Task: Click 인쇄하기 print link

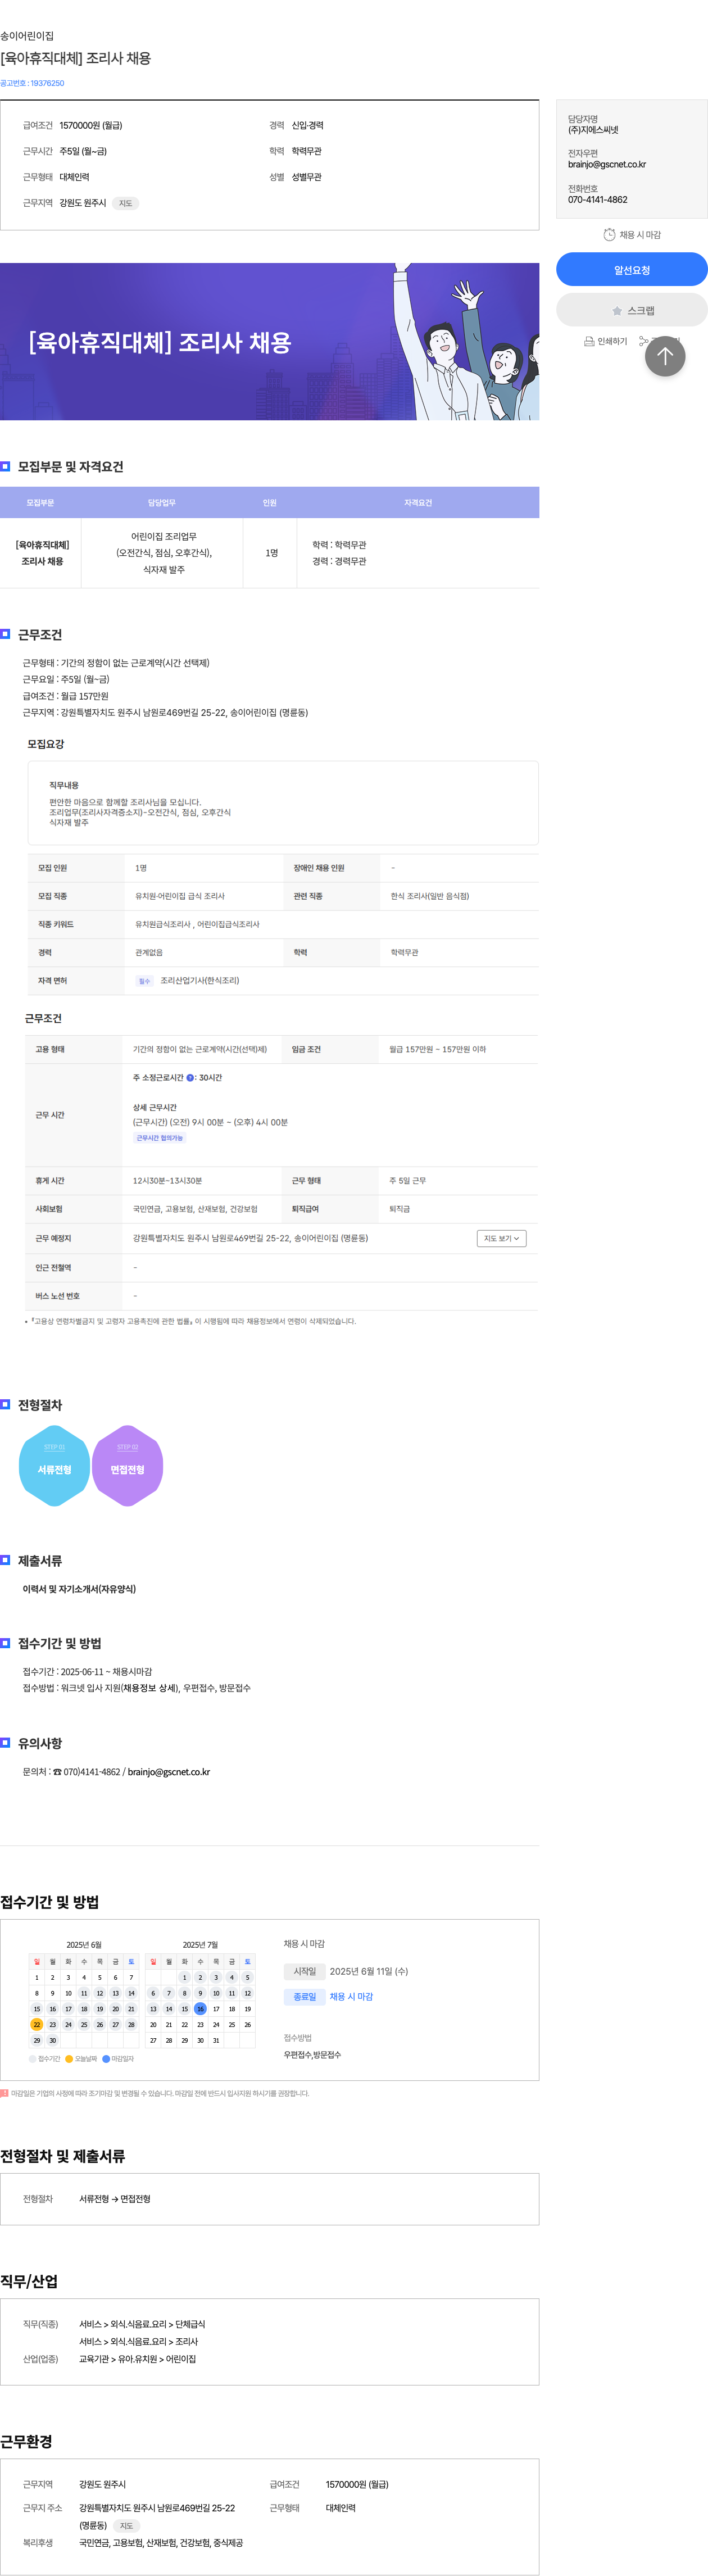Action: [606, 341]
